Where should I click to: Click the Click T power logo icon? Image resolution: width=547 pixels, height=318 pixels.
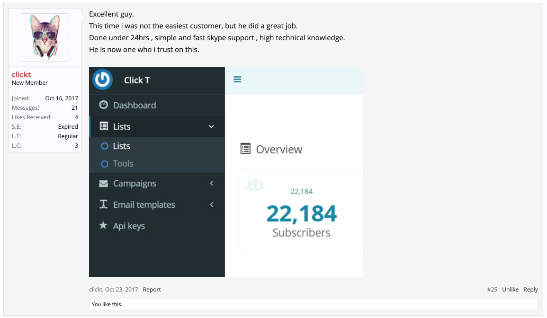click(x=103, y=80)
